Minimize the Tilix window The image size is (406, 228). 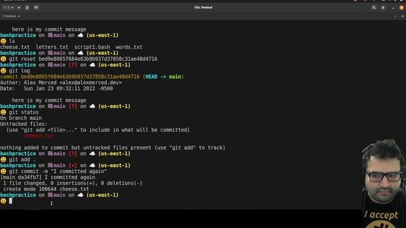393,8
